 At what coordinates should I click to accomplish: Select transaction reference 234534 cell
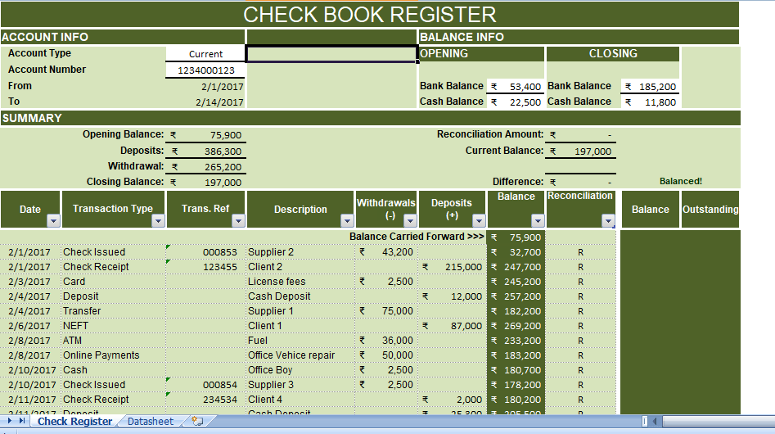coord(205,400)
